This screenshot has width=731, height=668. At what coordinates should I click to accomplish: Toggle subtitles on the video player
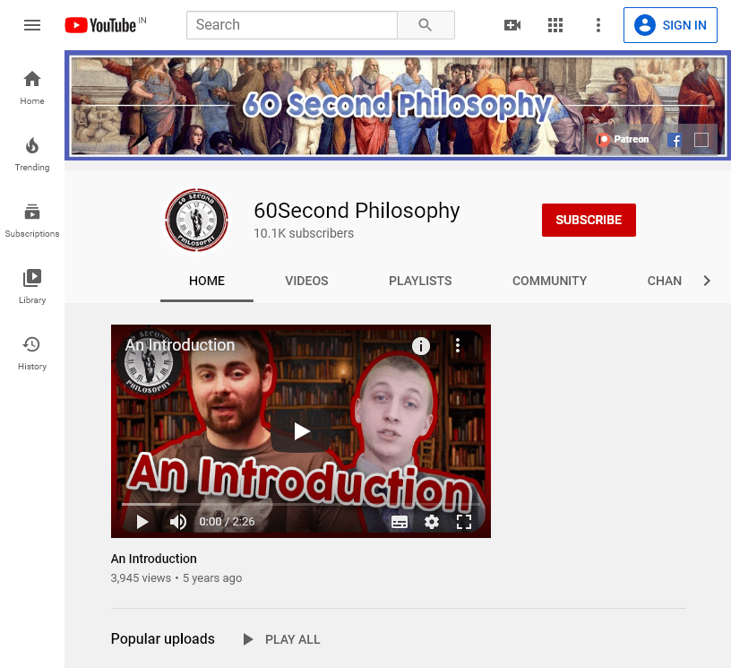[x=399, y=522]
